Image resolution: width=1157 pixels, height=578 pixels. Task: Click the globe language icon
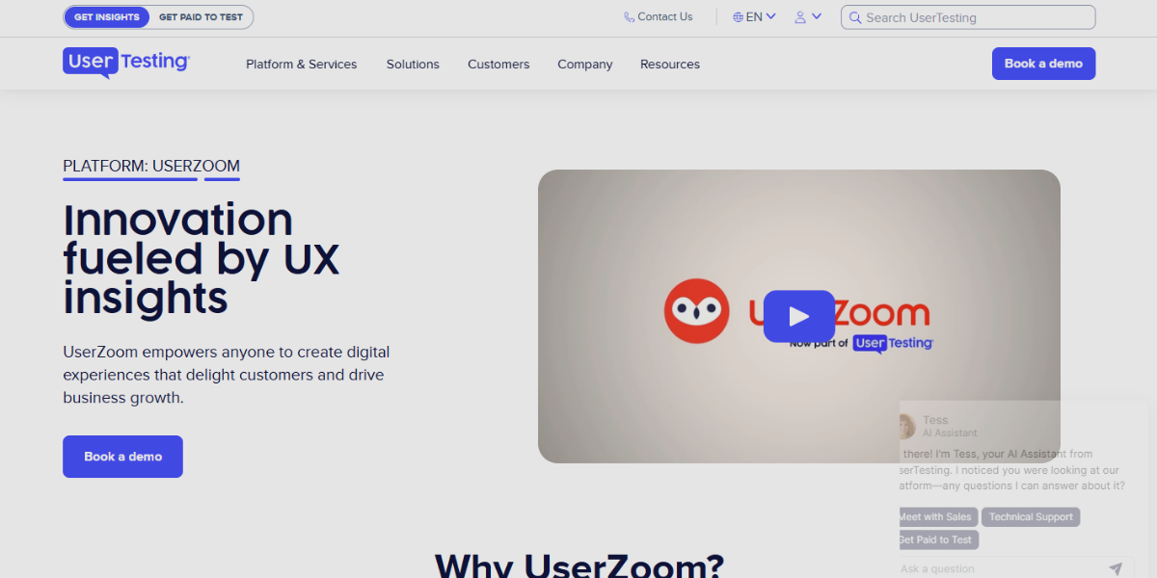pyautogui.click(x=738, y=16)
